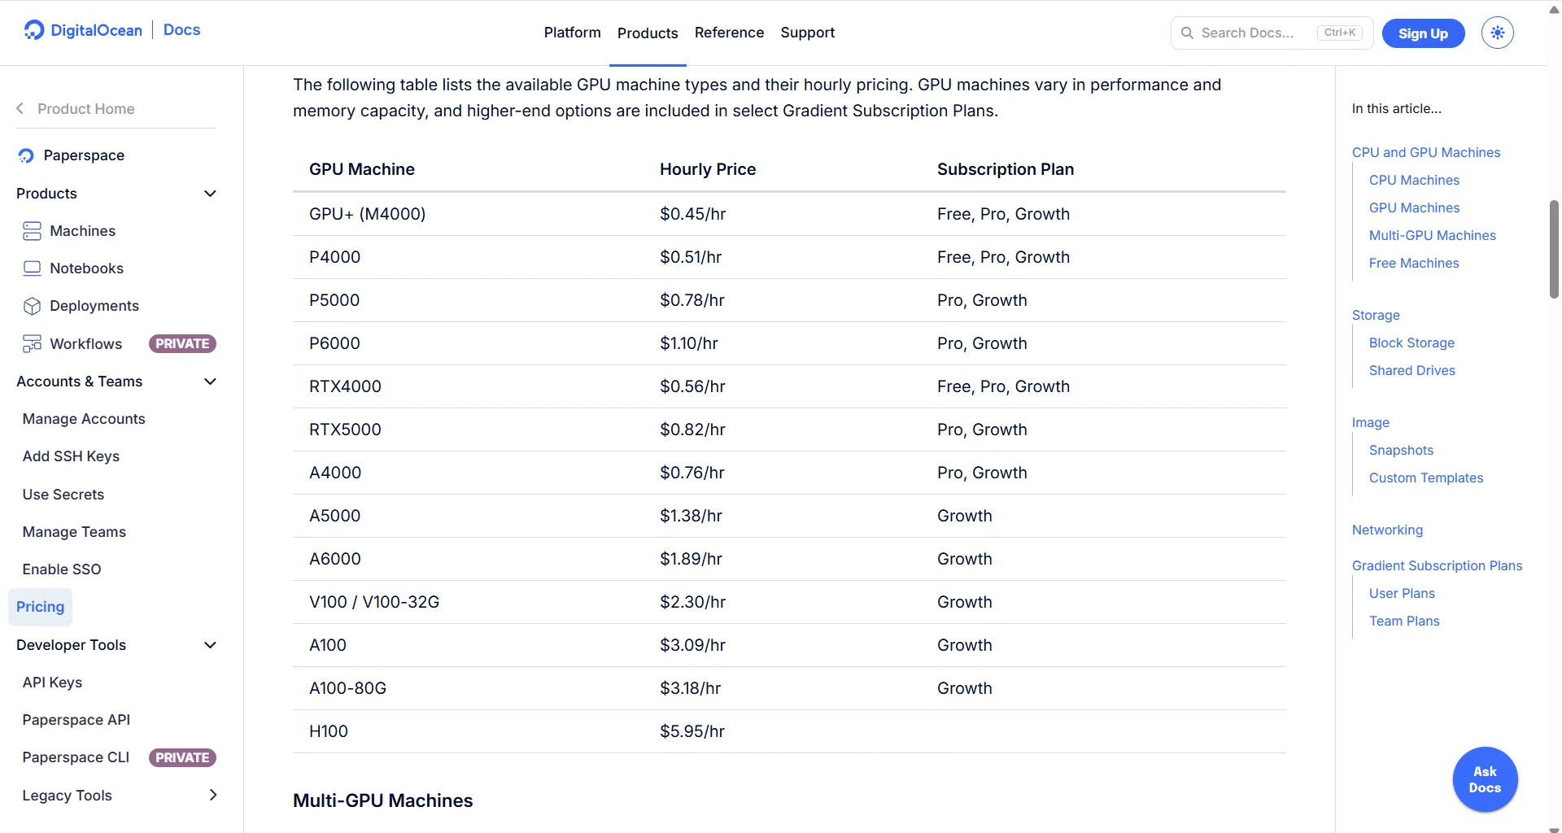Jump to Block Storage in outline
The height and width of the screenshot is (833, 1562).
[1411, 342]
